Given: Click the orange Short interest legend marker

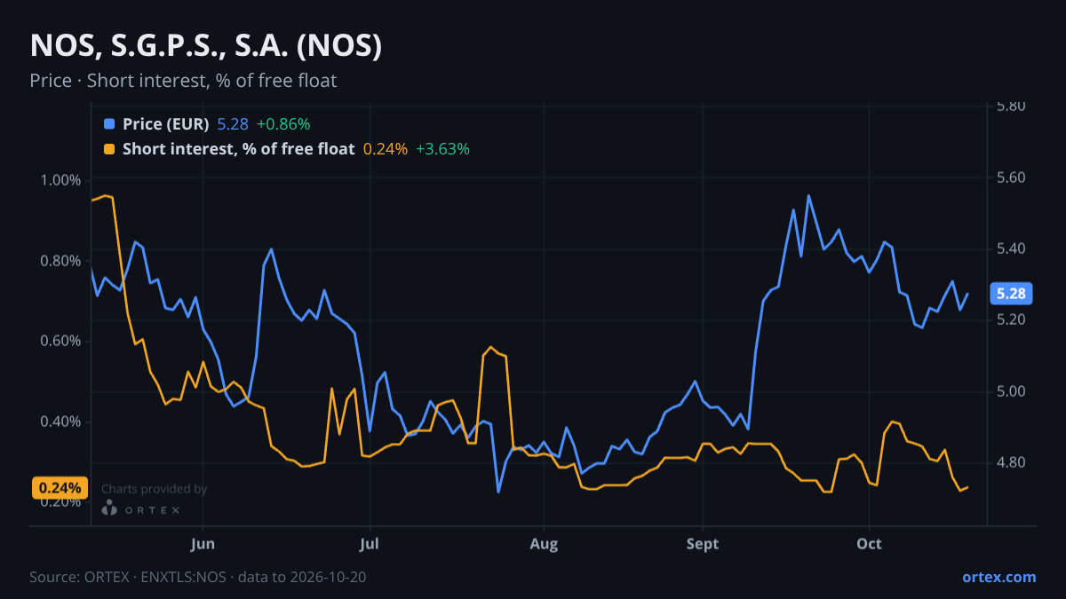Looking at the screenshot, I should (109, 149).
